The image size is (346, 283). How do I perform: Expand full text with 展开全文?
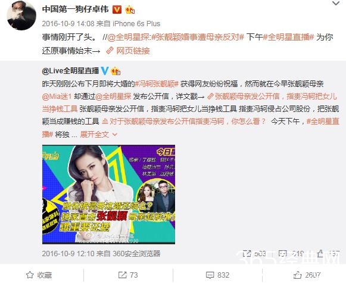tap(98, 134)
